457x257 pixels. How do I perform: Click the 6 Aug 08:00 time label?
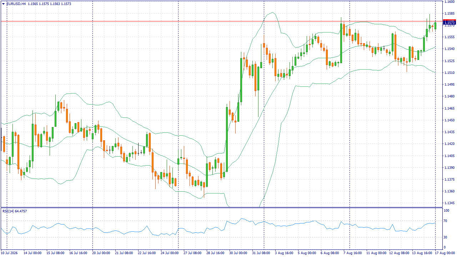pos(330,253)
